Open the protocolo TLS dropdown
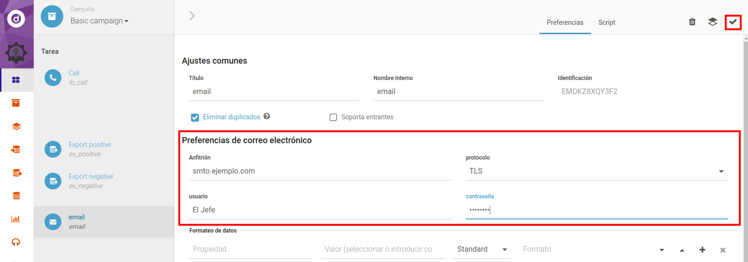 [x=596, y=171]
